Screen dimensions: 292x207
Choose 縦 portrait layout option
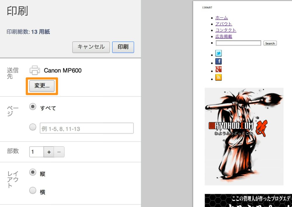tap(33, 172)
